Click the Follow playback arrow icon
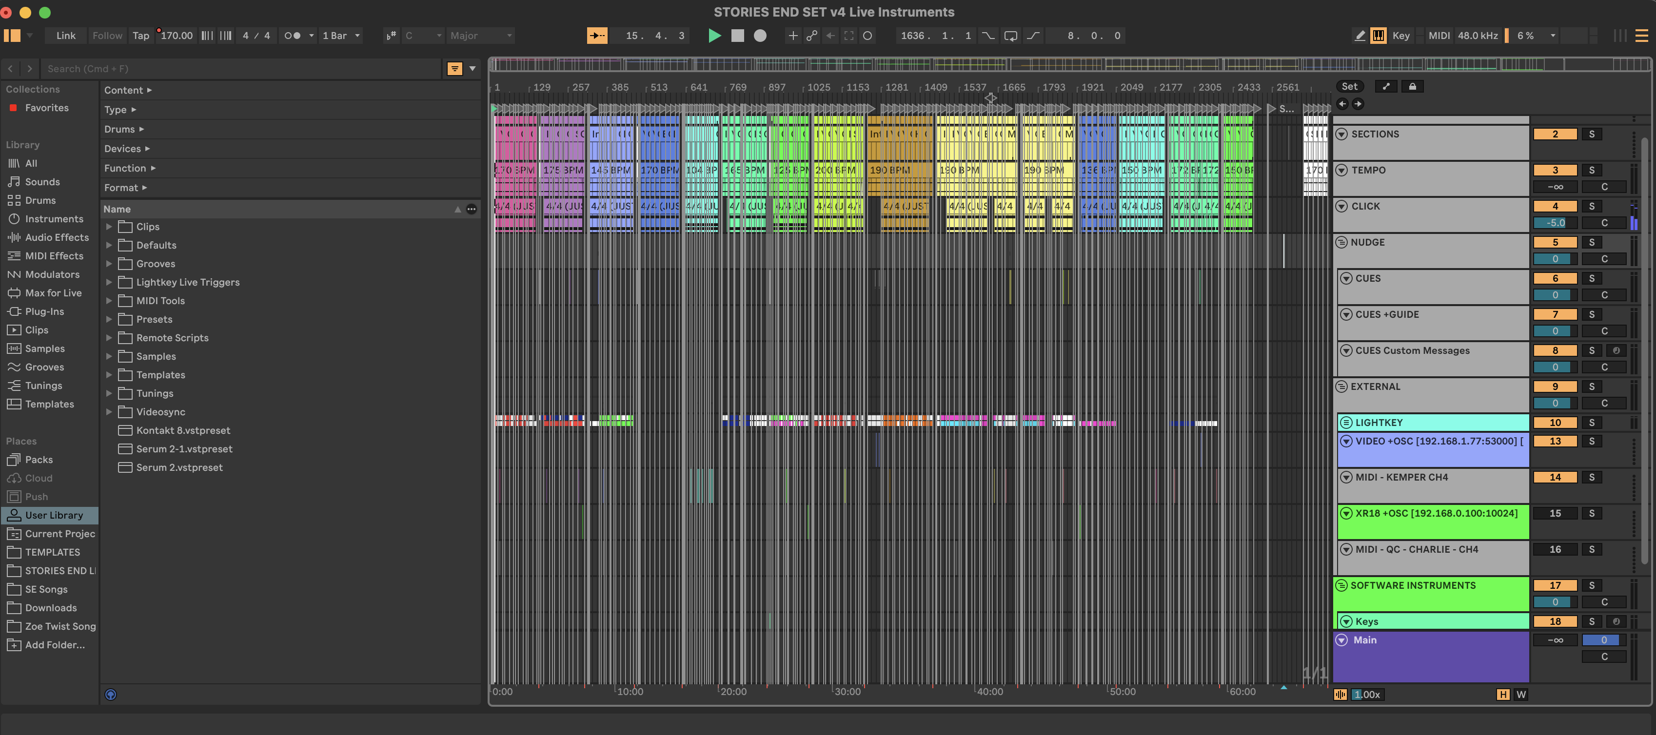This screenshot has height=735, width=1656. click(x=596, y=36)
